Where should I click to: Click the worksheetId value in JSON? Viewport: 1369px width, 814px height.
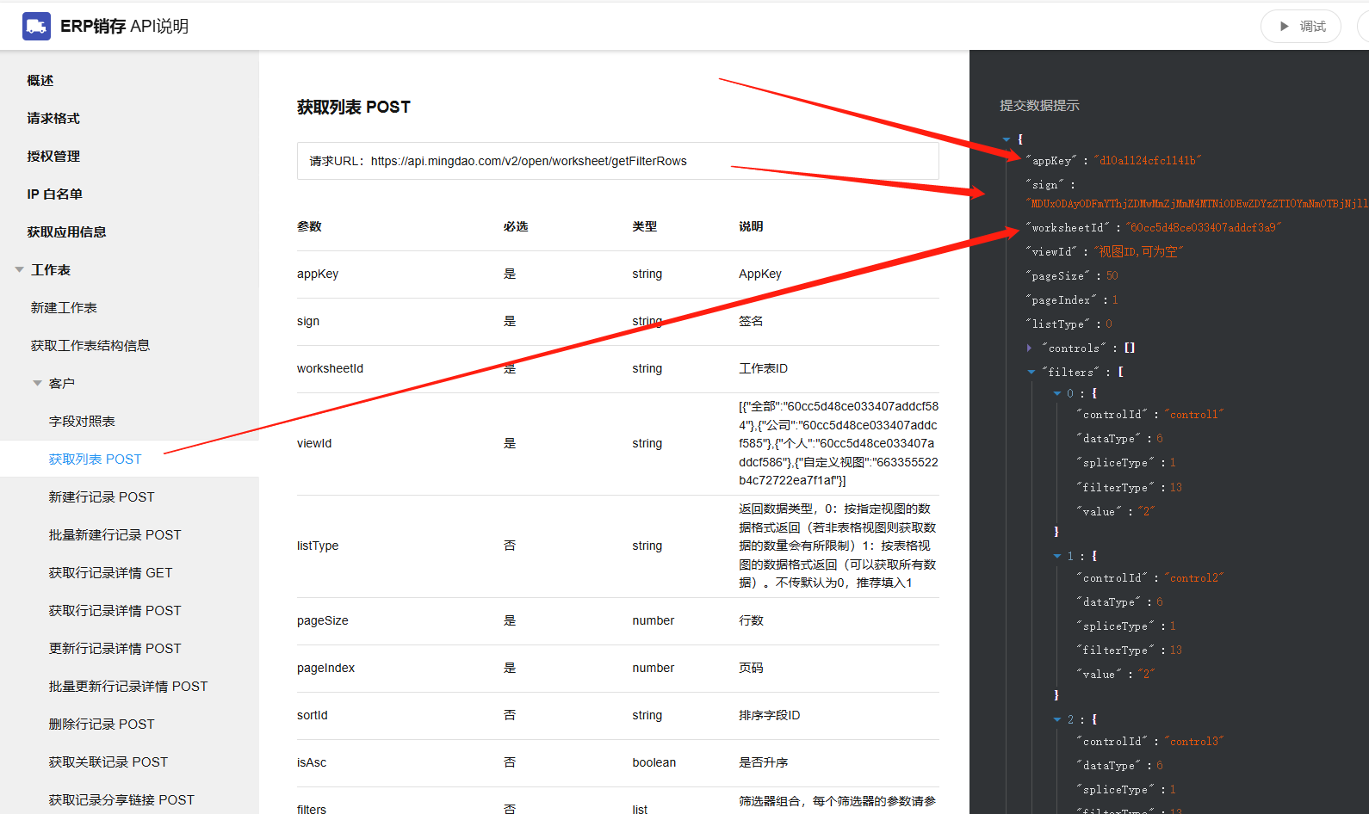[1203, 228]
